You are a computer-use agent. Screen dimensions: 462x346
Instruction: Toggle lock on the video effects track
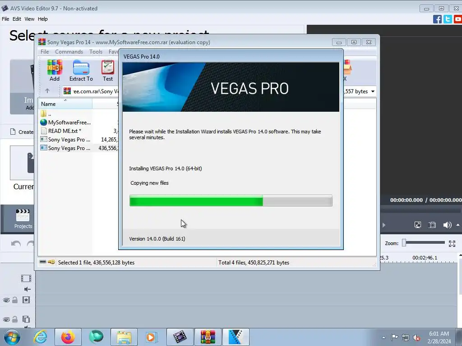pyautogui.click(x=15, y=300)
